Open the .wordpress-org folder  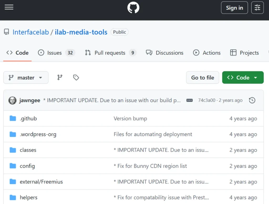[38, 134]
